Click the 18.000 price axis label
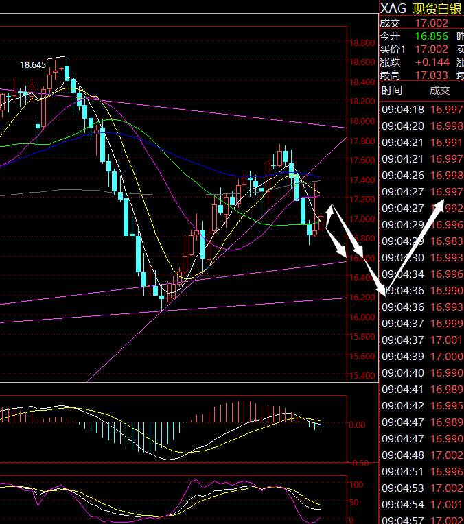 click(x=362, y=121)
